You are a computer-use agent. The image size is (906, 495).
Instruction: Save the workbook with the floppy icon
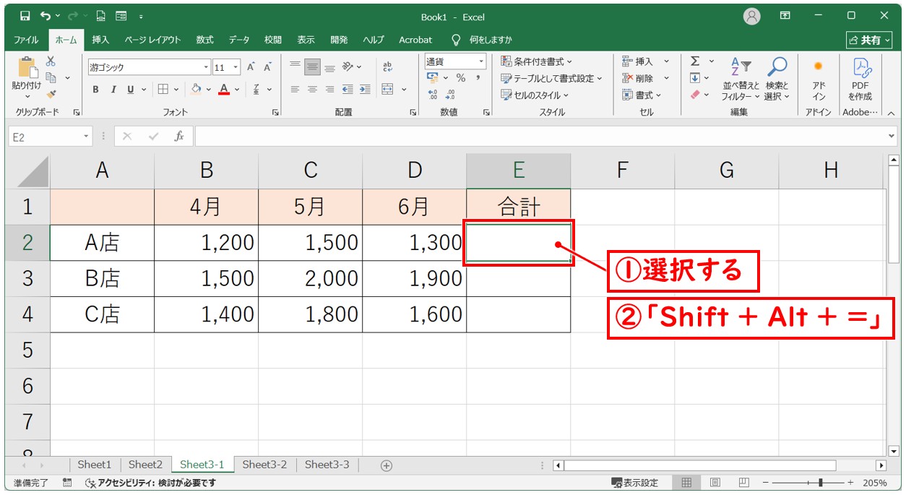tap(25, 16)
